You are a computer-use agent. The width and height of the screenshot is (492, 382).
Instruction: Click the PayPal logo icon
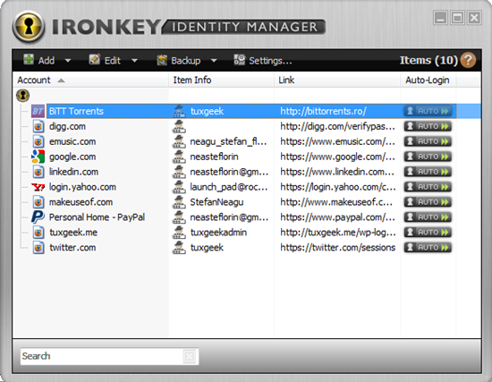point(38,216)
